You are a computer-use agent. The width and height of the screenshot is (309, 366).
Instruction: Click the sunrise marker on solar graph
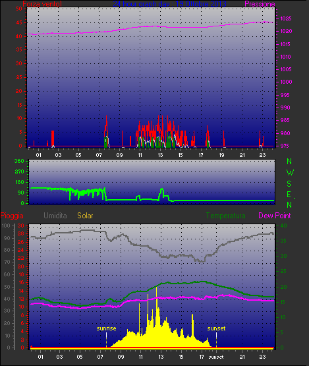106,328
